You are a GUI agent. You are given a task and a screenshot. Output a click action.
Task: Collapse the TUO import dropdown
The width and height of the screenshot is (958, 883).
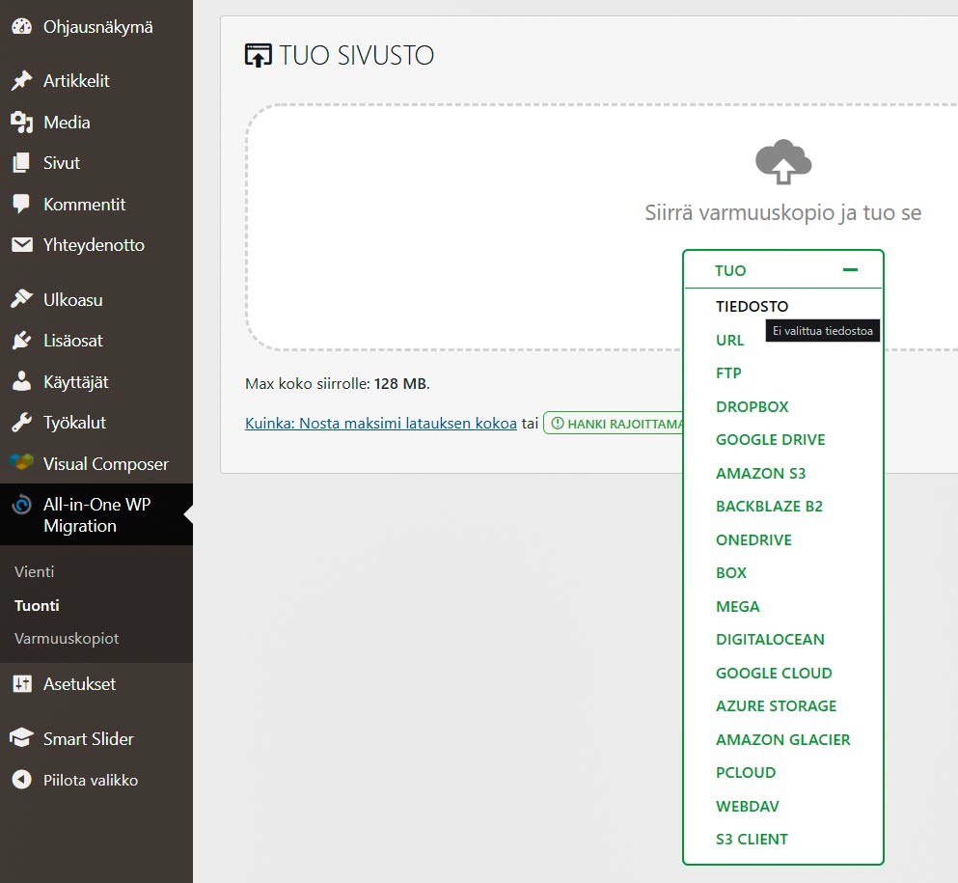783,270
